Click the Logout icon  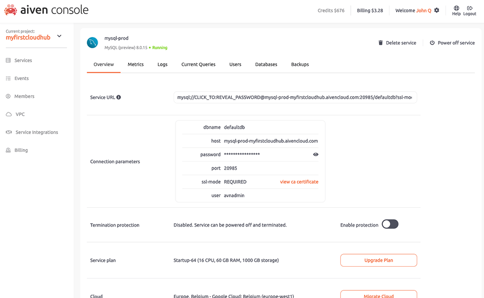[469, 8]
